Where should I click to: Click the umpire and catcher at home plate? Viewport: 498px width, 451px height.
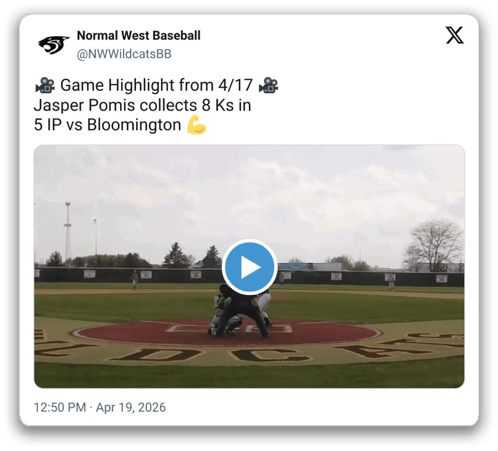tap(240, 310)
